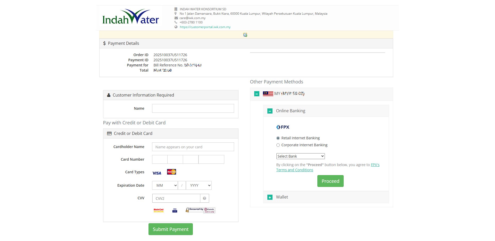Click the Secured by thawte seal

click(200, 210)
